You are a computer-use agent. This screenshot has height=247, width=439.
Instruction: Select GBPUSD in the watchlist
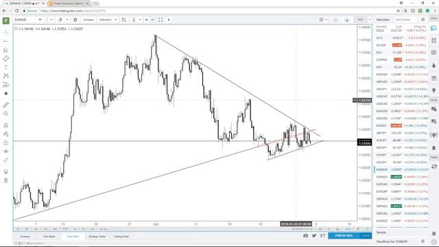(x=401, y=82)
